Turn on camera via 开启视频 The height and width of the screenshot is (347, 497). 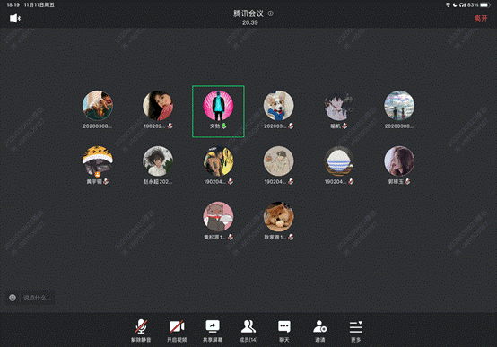[x=177, y=331]
